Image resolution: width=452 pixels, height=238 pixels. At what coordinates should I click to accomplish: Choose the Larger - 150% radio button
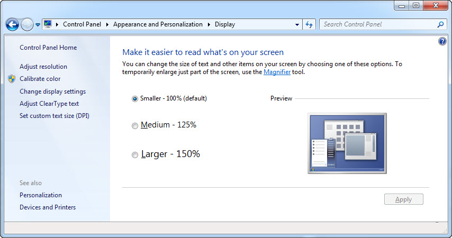coord(135,154)
